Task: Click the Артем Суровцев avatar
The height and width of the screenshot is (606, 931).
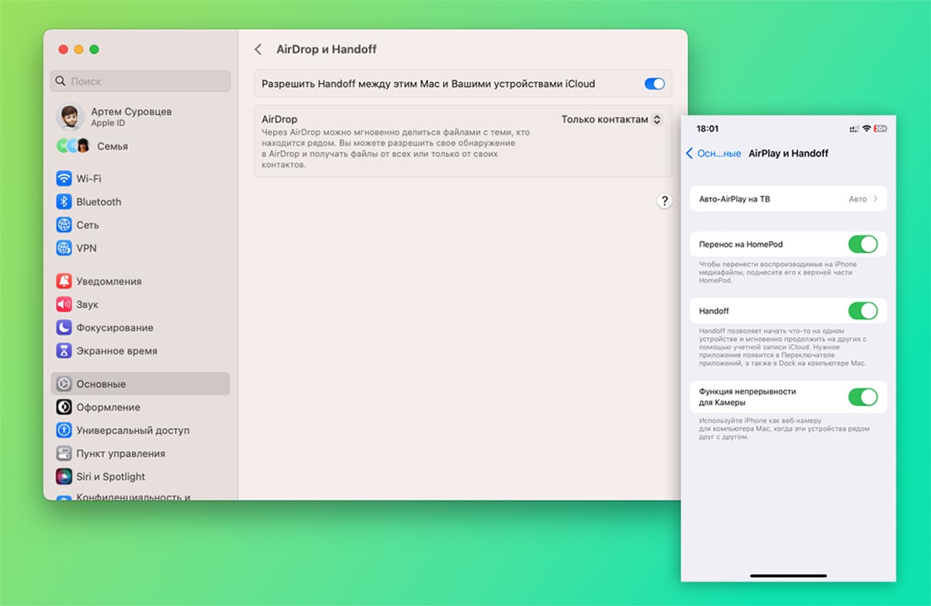Action: (x=70, y=117)
